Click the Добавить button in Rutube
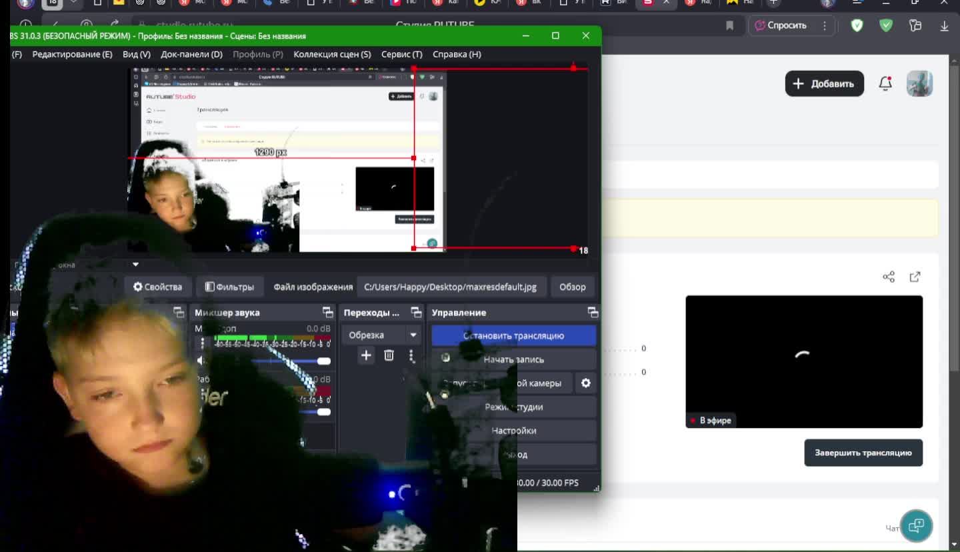The image size is (960, 552). pos(824,83)
